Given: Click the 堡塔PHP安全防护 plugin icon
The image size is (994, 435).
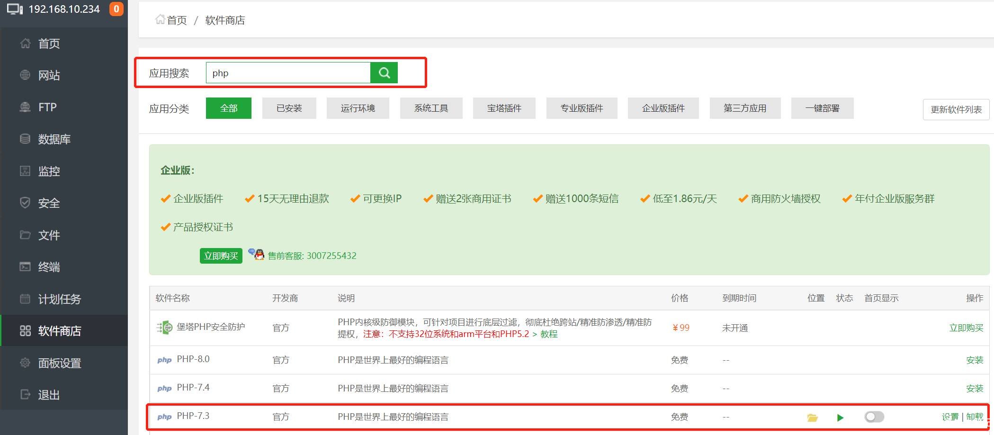Looking at the screenshot, I should tap(164, 327).
